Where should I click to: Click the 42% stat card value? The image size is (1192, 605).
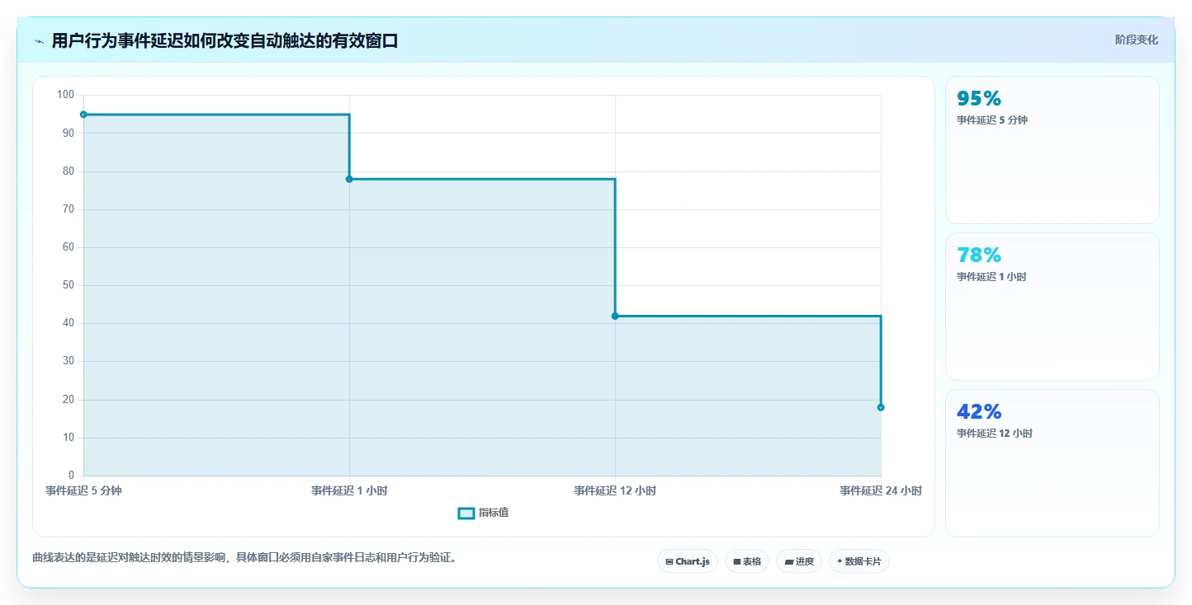[x=979, y=412]
